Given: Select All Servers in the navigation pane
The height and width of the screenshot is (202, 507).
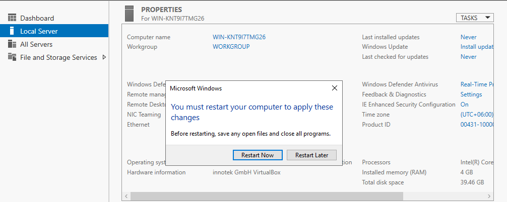Looking at the screenshot, I should tap(36, 44).
